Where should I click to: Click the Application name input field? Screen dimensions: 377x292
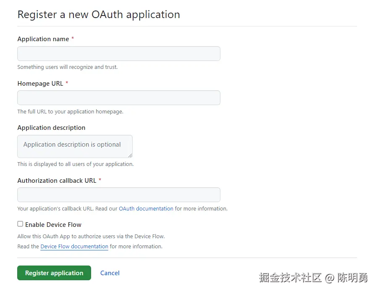point(119,53)
